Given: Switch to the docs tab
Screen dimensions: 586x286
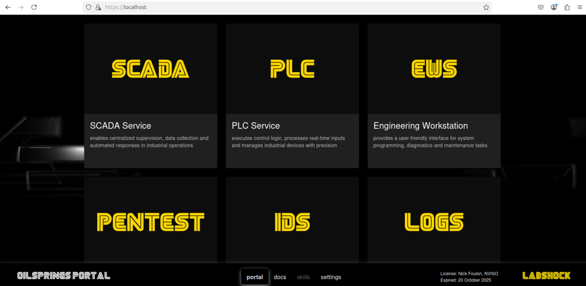Looking at the screenshot, I should click(x=280, y=277).
